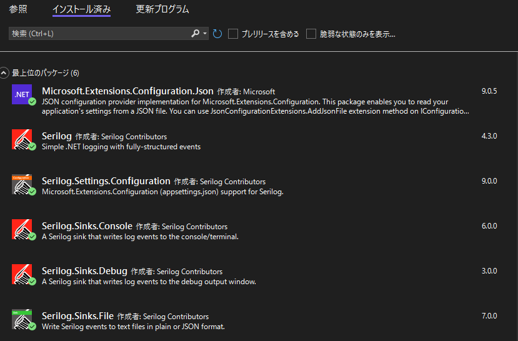
Task: Click the 作成者: Microsoft author label
Action: 246,92
